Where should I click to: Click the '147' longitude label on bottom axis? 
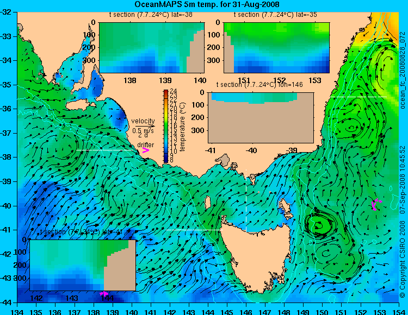click(x=265, y=312)
